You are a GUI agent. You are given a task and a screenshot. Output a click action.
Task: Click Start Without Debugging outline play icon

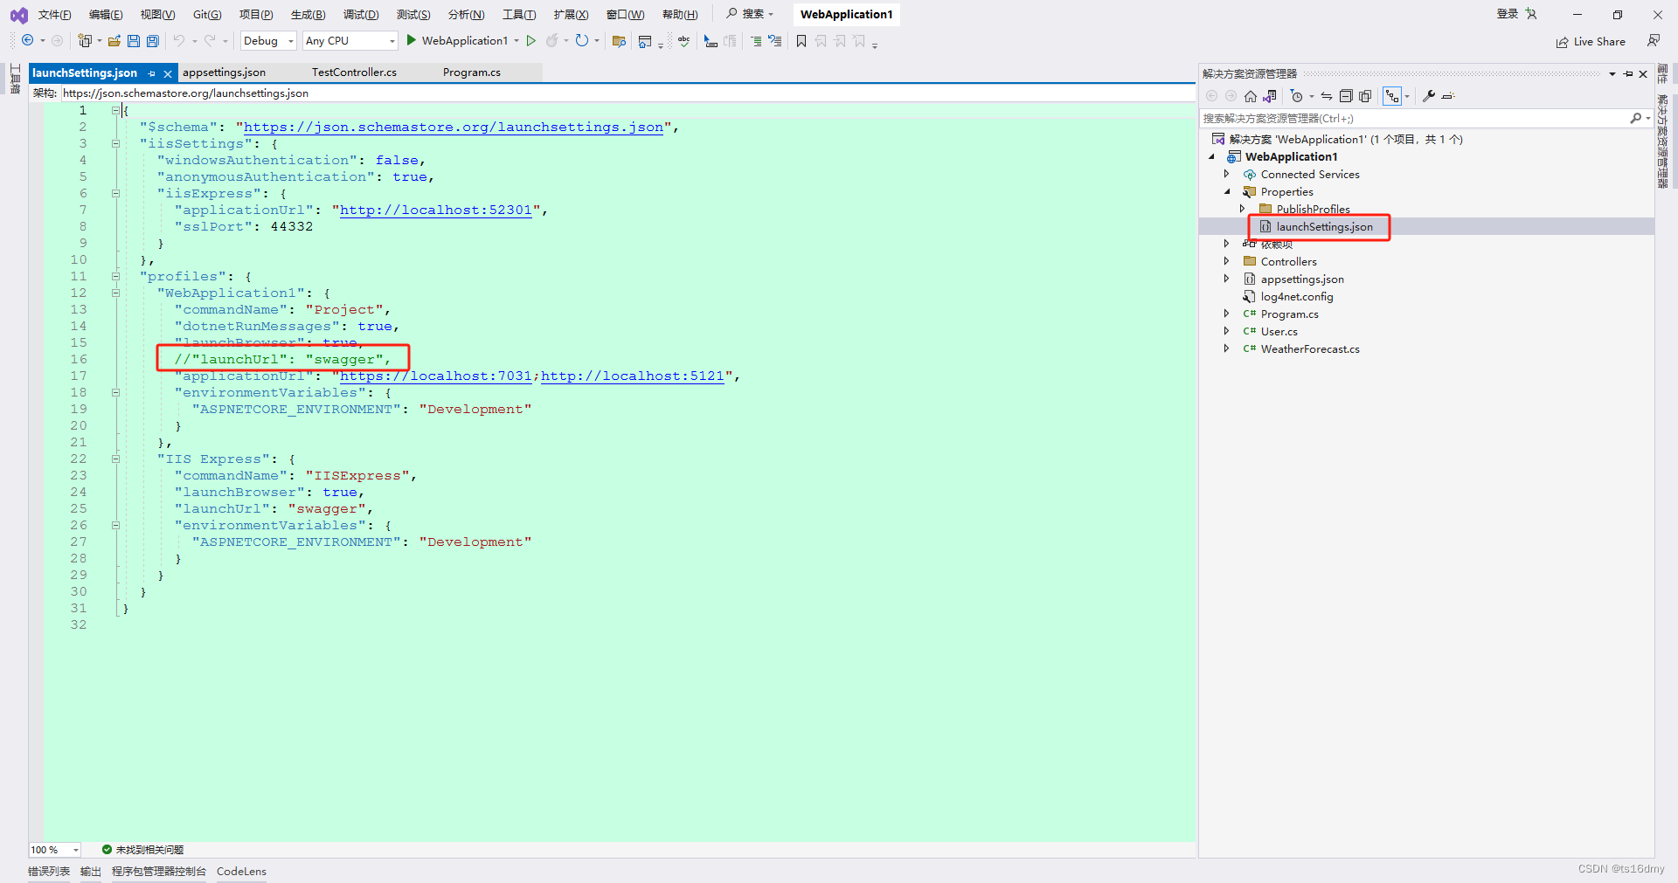[530, 41]
